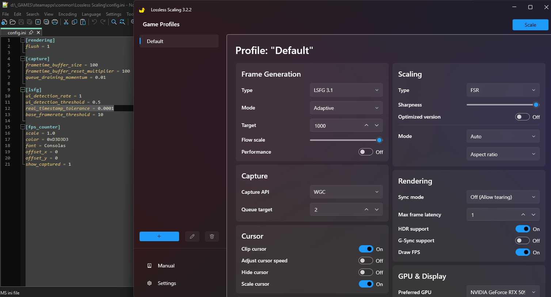Turn off the Scale cursor toggle
Viewport: 551px width, 297px height.
(x=366, y=284)
